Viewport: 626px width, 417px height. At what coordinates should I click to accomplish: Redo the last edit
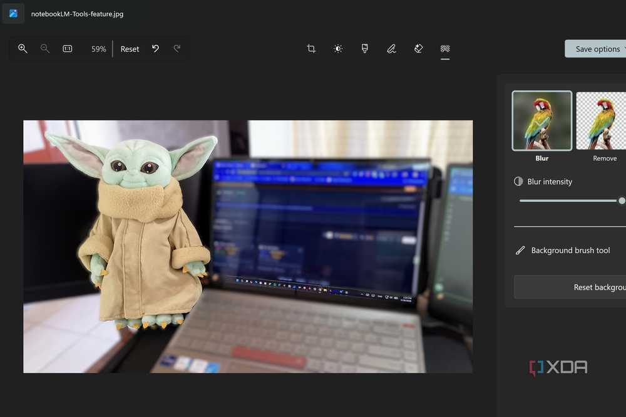[177, 49]
